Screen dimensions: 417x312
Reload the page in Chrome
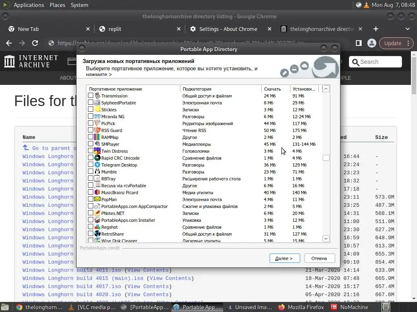tap(35, 43)
